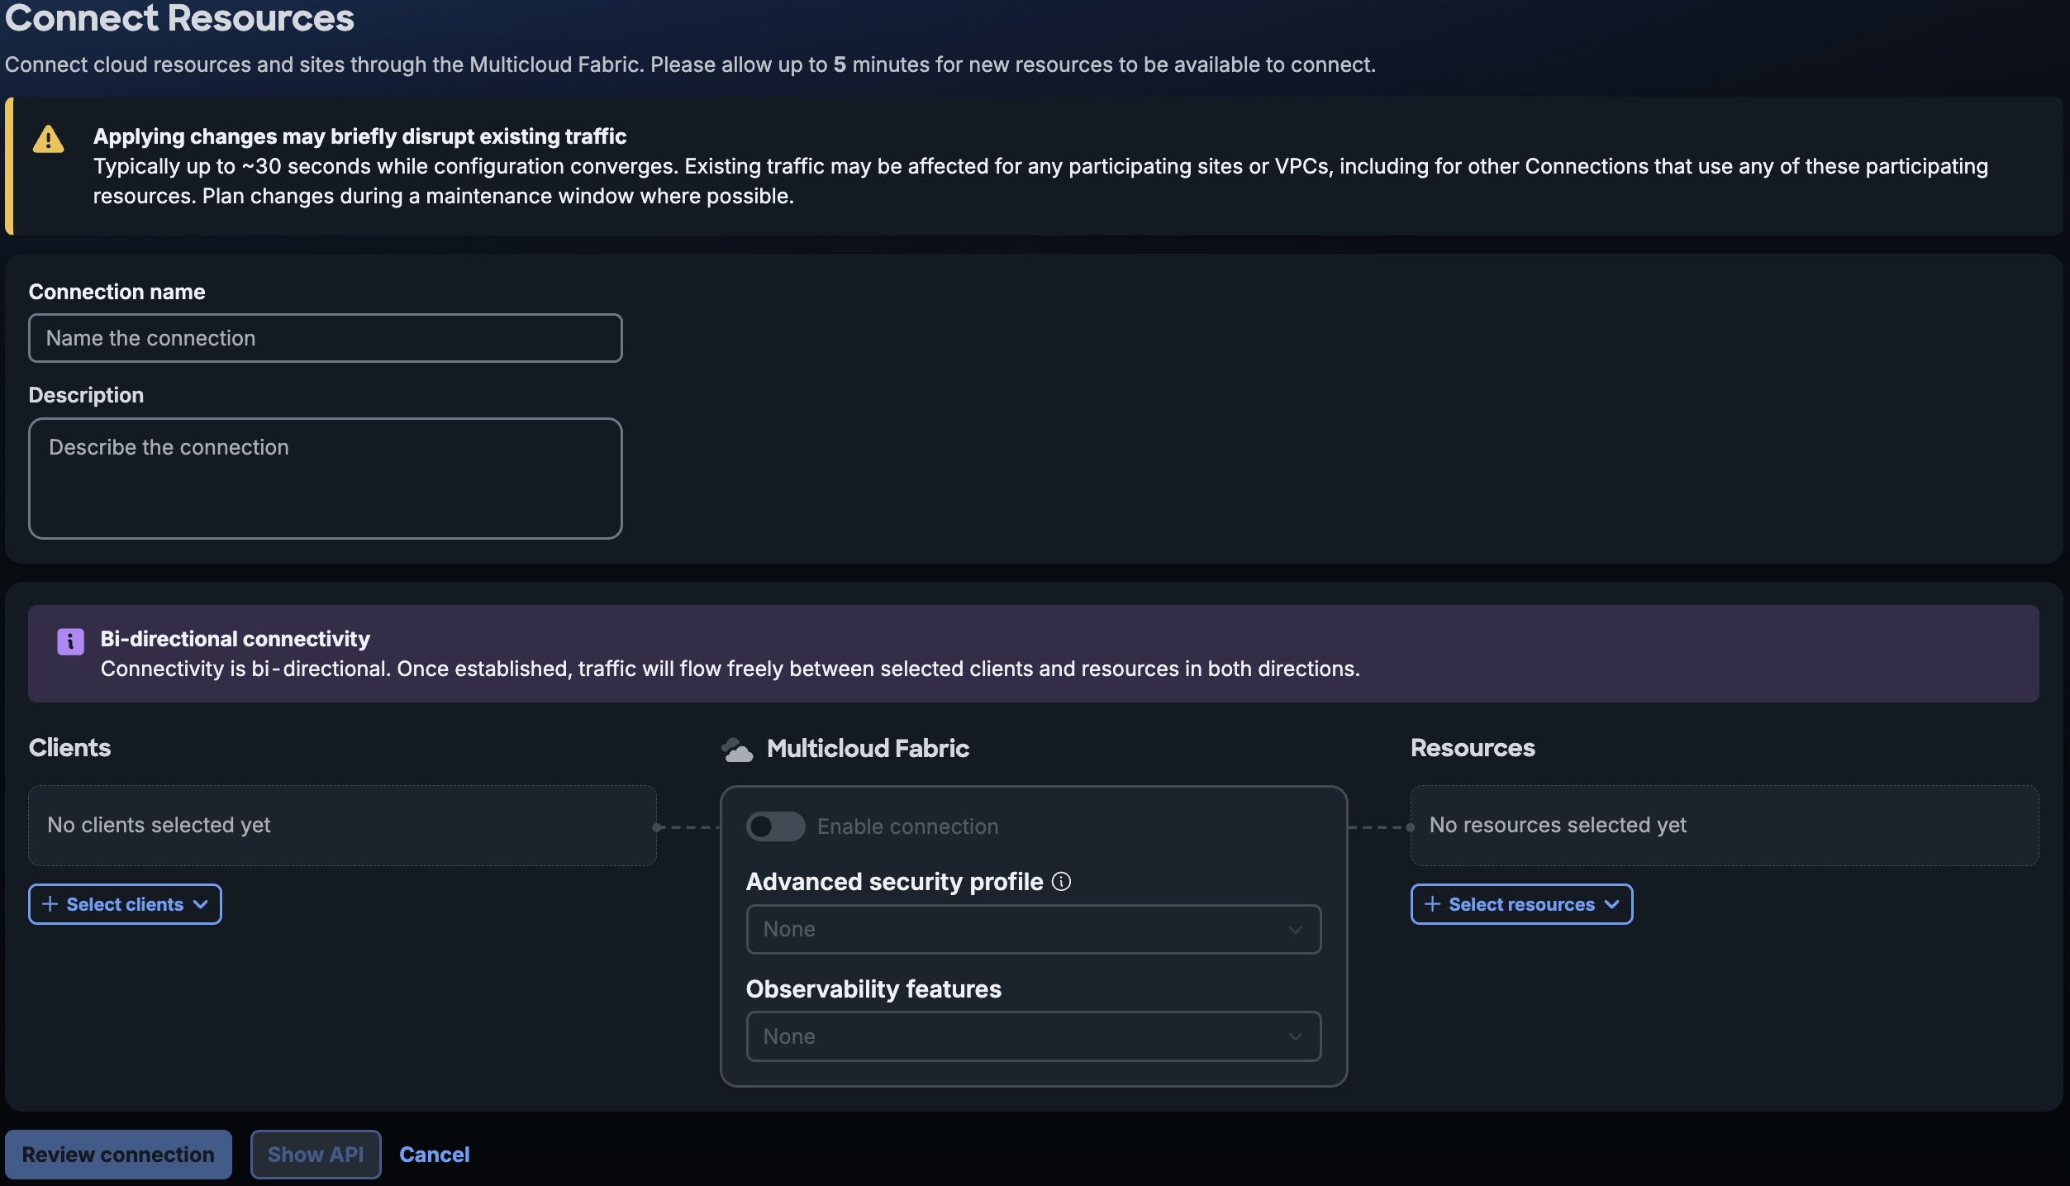Screen dimensions: 2070x1186
Task: Click the "Advanced security profile" label text
Action: [x=894, y=881]
